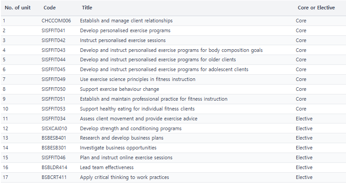This screenshot has height=183, width=346.
Task: Select the BSBESB401 code cell
Action: (x=54, y=138)
